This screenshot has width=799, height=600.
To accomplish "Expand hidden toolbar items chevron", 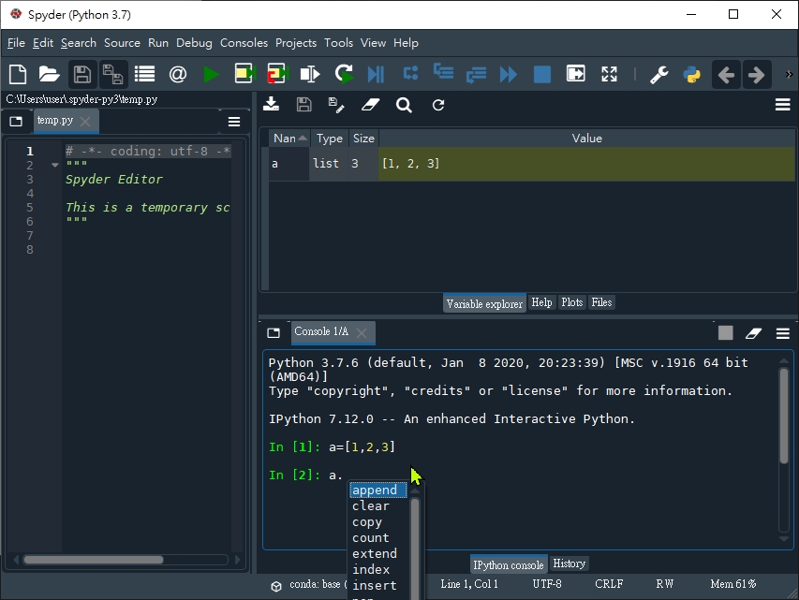I will [x=789, y=74].
